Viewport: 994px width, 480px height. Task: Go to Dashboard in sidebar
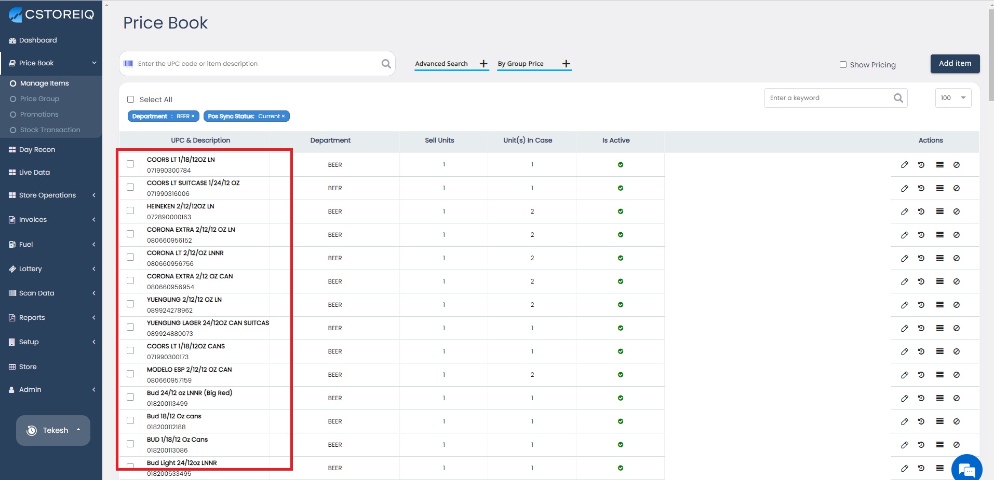[38, 40]
